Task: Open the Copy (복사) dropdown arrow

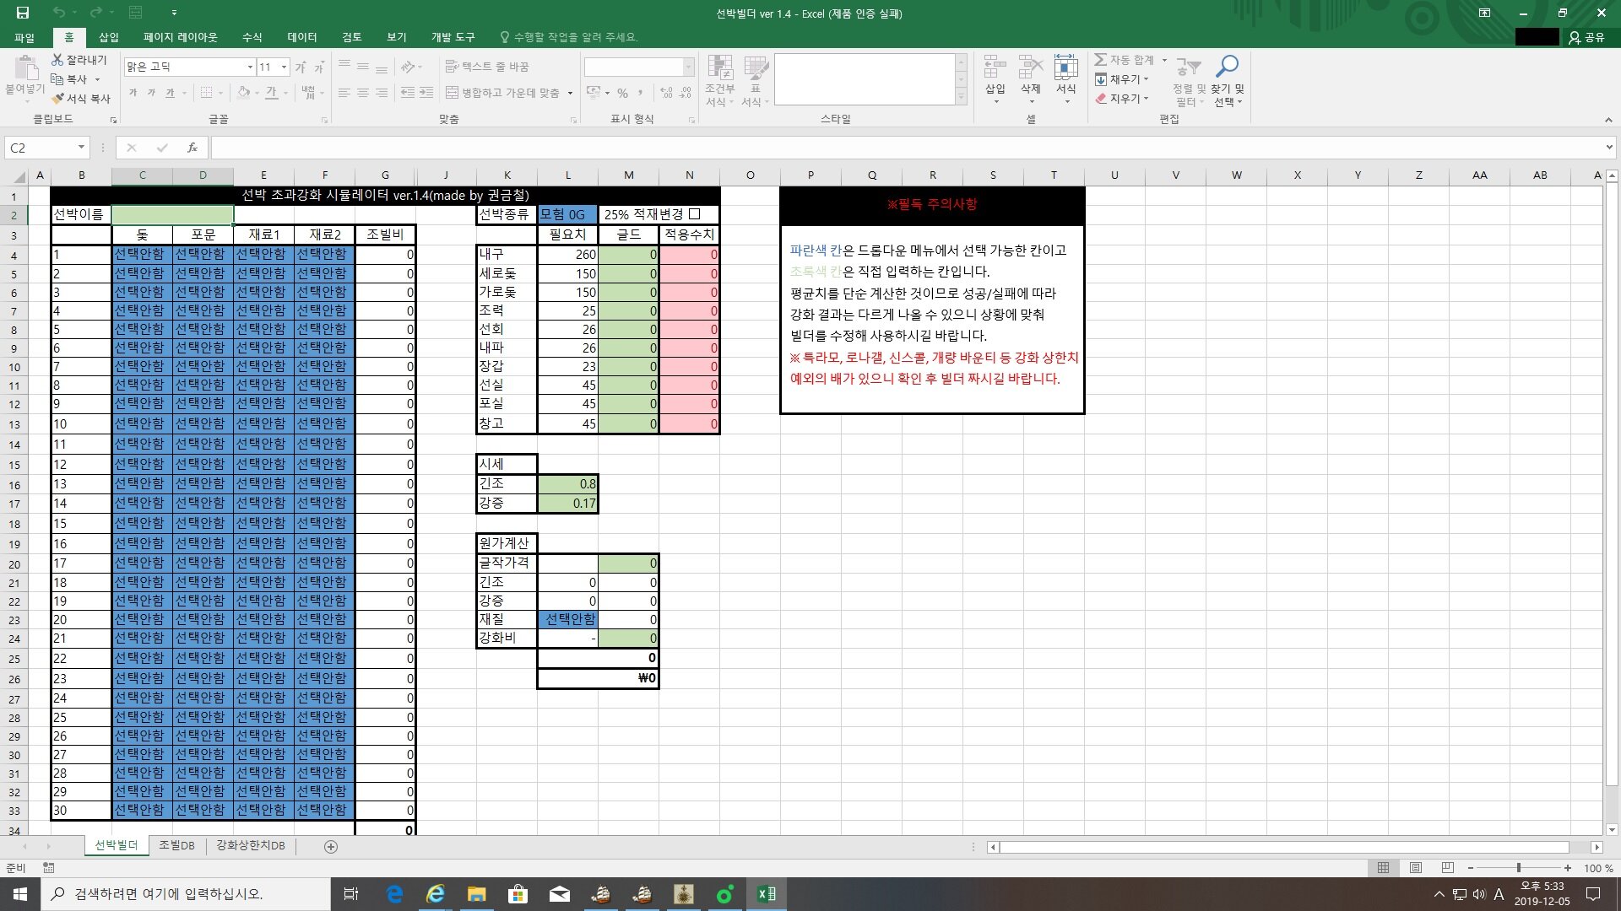Action: (97, 79)
